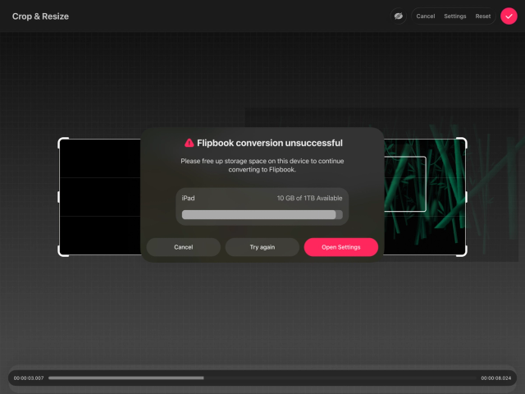Click the Open Settings button
525x394 pixels.
click(x=341, y=247)
